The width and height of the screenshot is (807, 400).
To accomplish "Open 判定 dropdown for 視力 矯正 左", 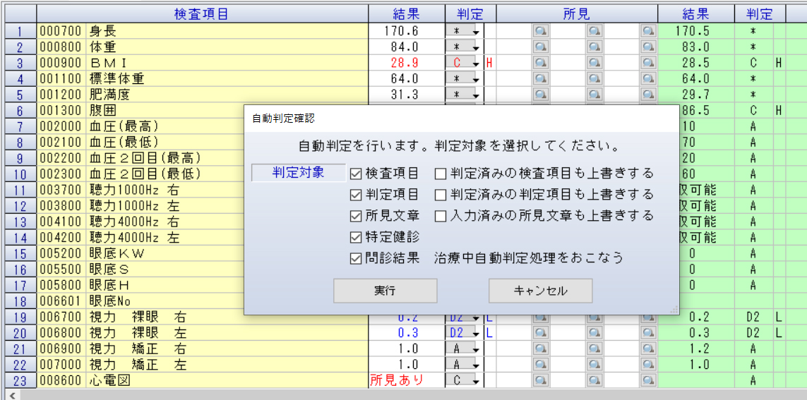I will click(476, 365).
